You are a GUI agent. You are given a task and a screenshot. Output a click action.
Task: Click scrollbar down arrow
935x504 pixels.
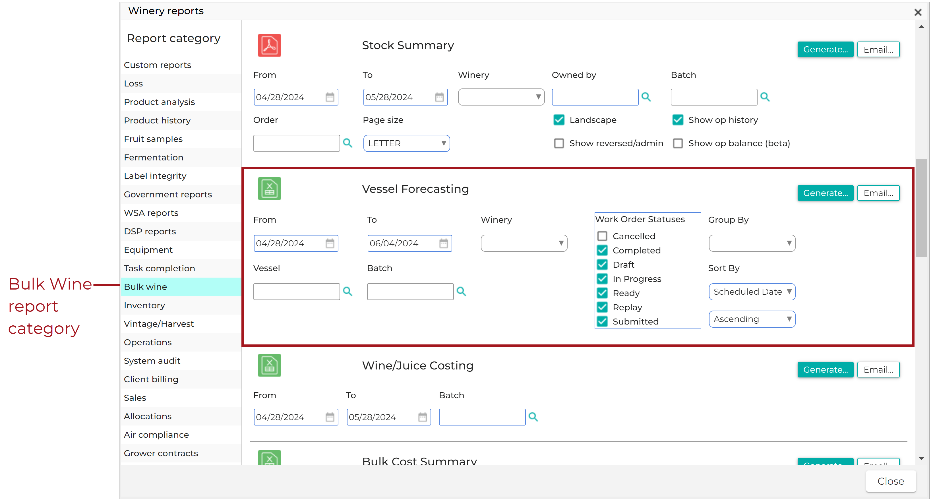click(921, 458)
